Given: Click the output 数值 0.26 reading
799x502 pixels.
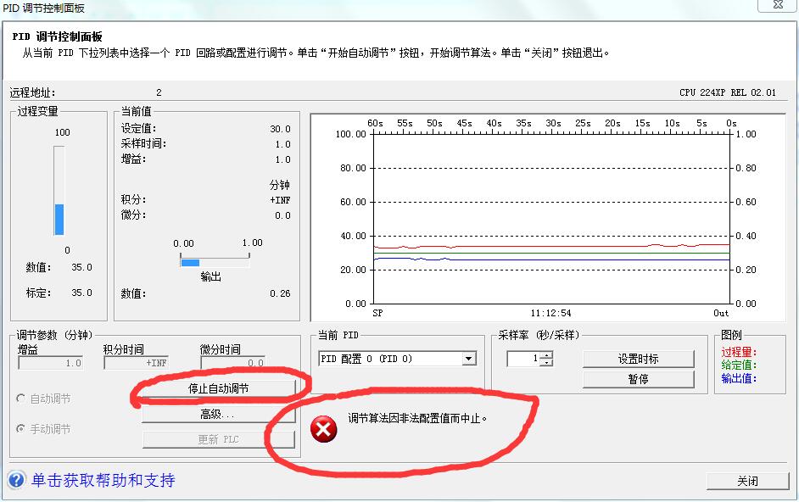Looking at the screenshot, I should click(280, 293).
